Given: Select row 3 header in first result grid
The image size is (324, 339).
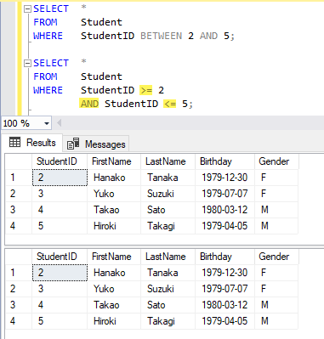Looking at the screenshot, I should coord(19,210).
